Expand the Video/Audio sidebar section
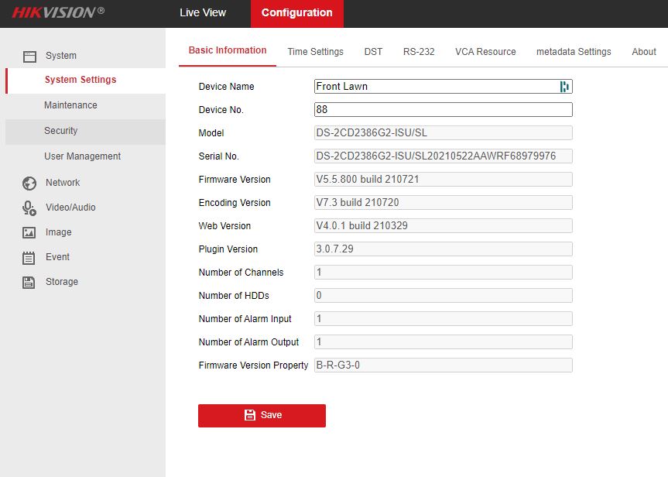668x477 pixels. [x=70, y=208]
